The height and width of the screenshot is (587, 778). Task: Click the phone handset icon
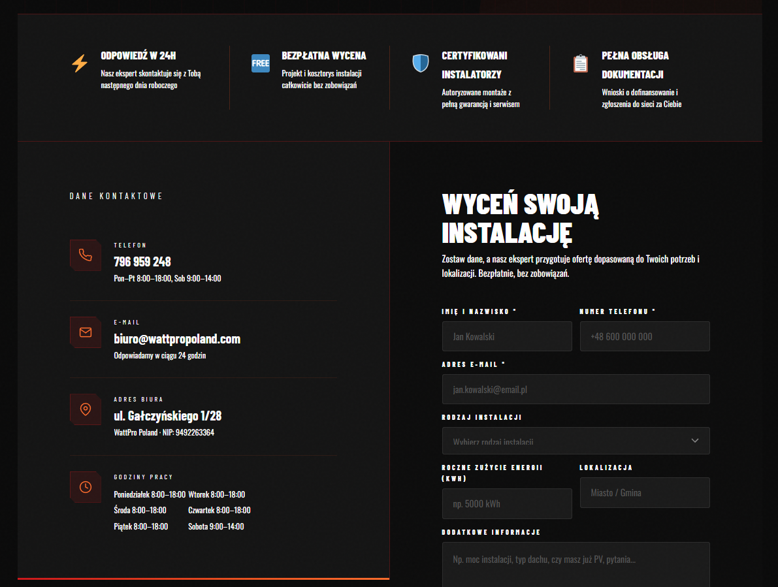tap(86, 255)
